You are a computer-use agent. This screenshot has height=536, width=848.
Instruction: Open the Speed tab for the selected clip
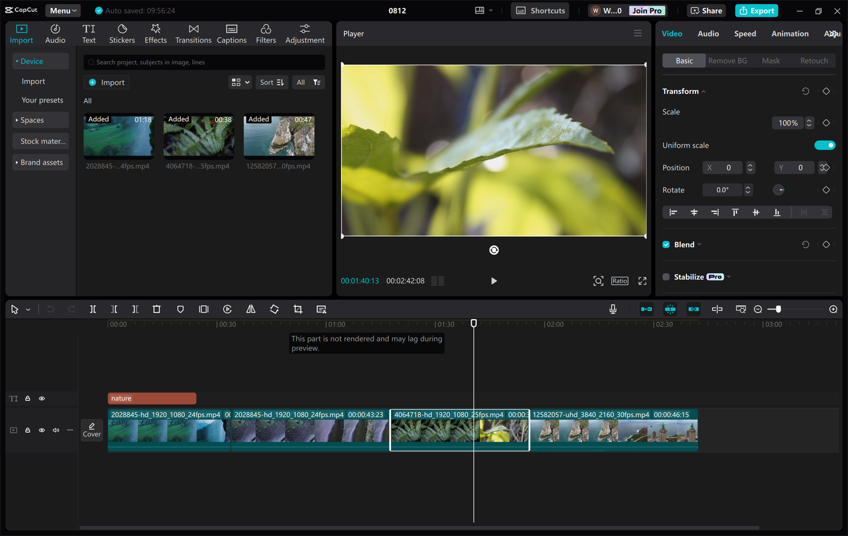coord(745,33)
